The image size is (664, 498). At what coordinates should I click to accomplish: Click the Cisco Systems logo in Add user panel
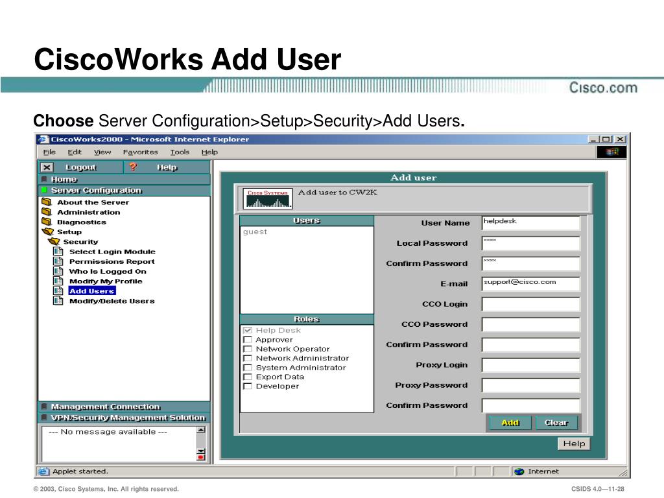tap(268, 198)
